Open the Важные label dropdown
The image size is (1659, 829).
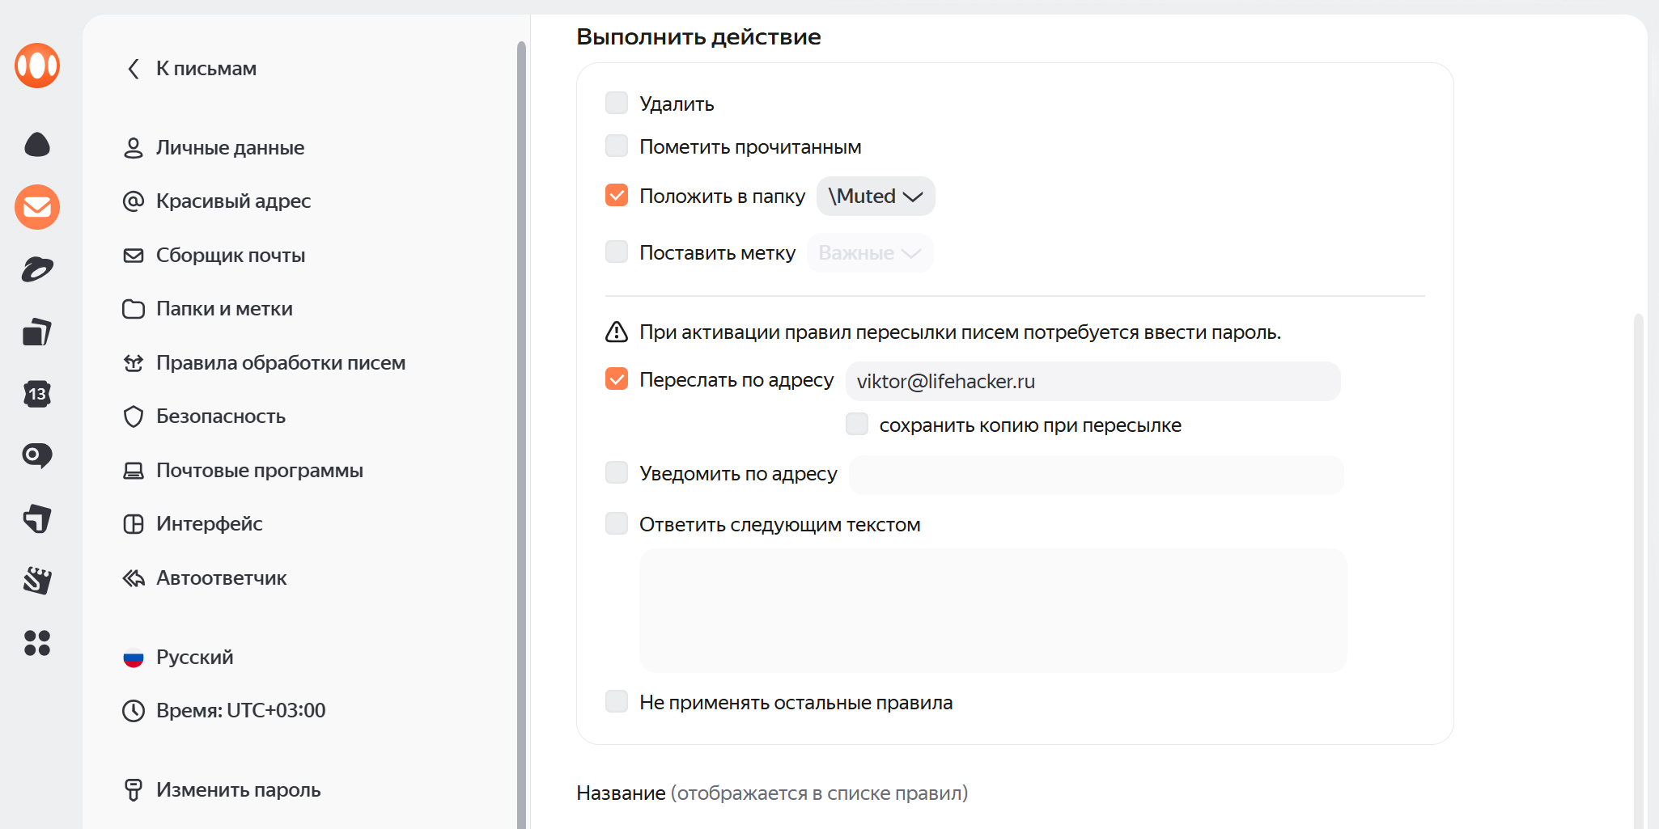(x=870, y=253)
